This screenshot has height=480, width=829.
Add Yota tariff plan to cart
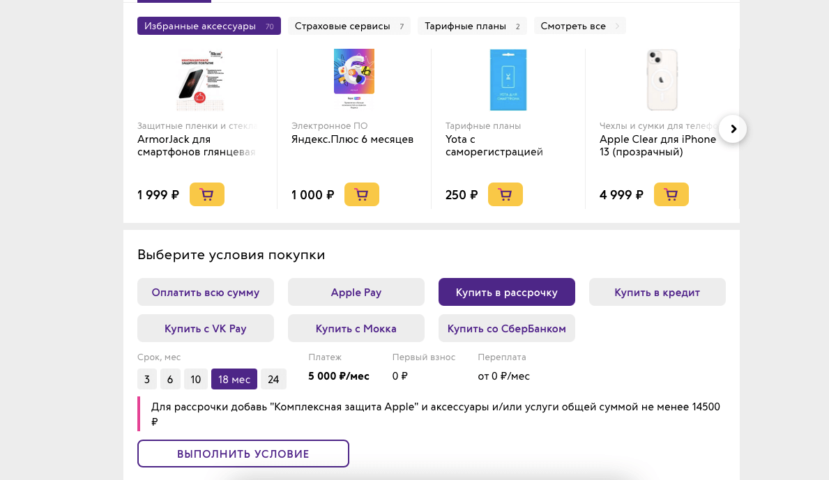[505, 194]
